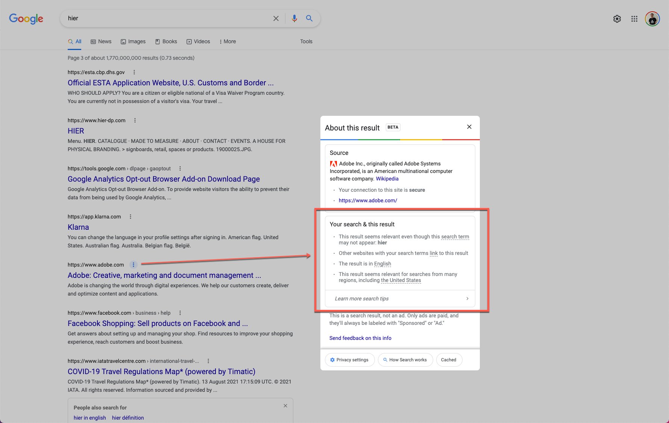Click the United States region link
Screen dimensions: 669x423
[401, 280]
